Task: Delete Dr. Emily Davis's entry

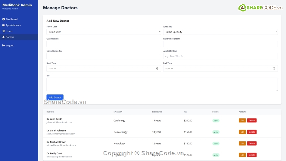Action: (252, 155)
